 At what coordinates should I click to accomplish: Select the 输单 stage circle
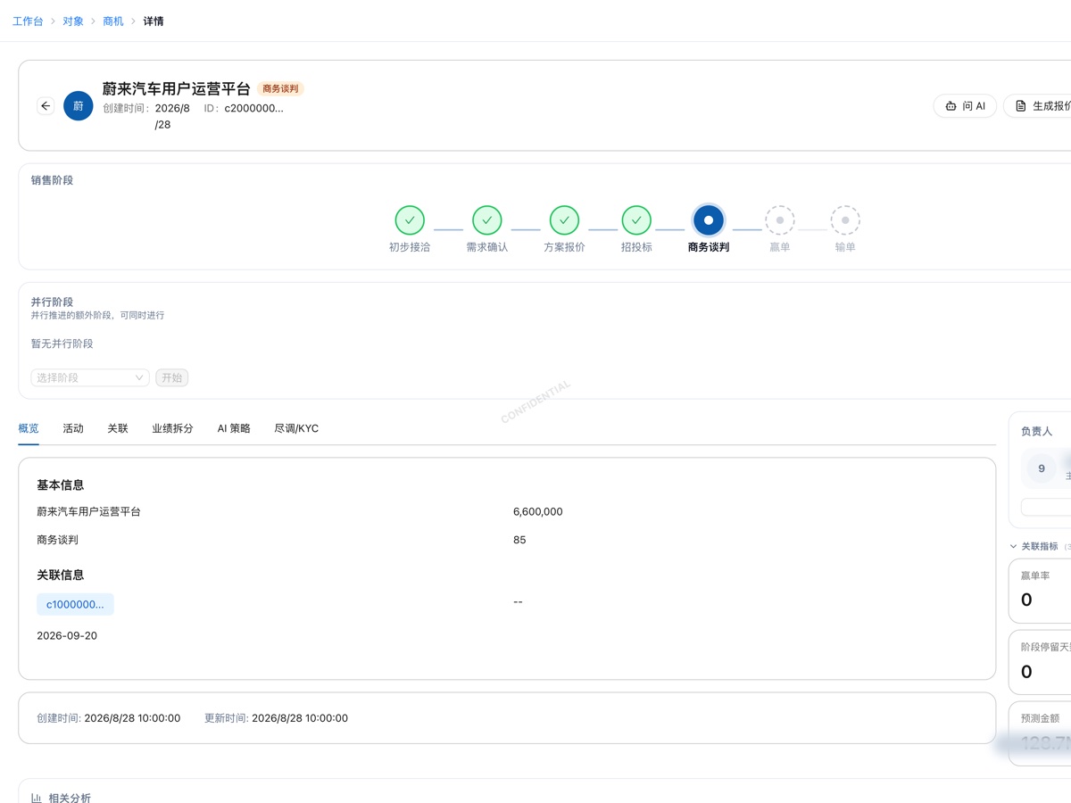pos(845,219)
